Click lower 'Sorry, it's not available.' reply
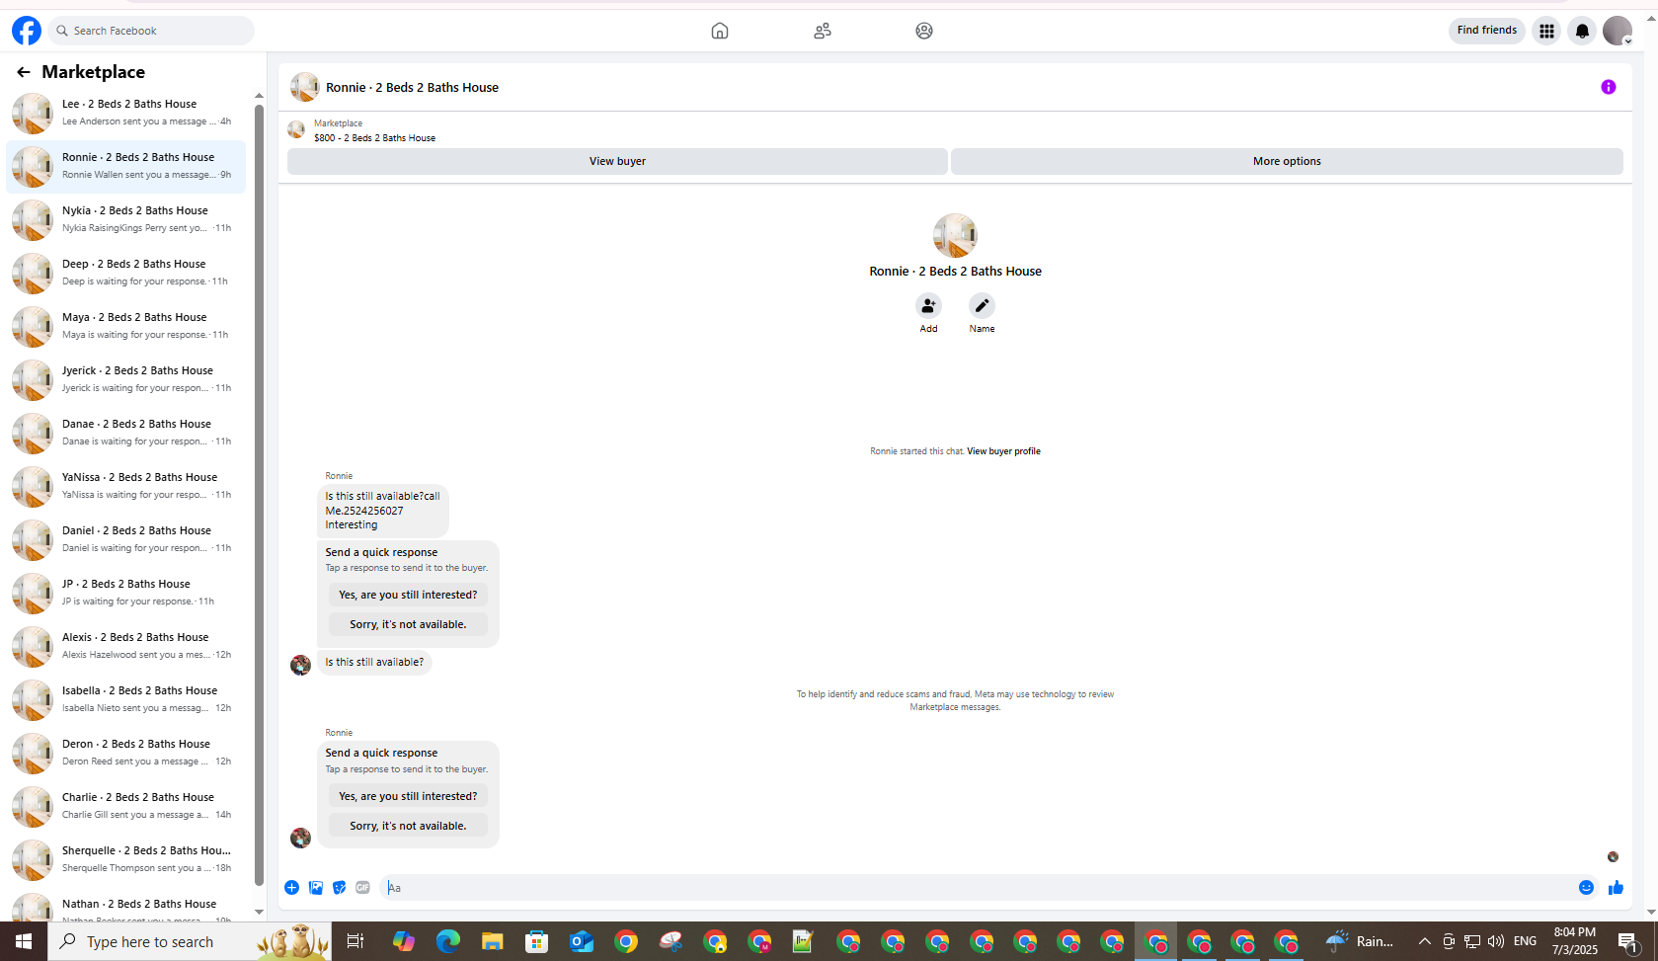Image resolution: width=1658 pixels, height=961 pixels. [408, 826]
